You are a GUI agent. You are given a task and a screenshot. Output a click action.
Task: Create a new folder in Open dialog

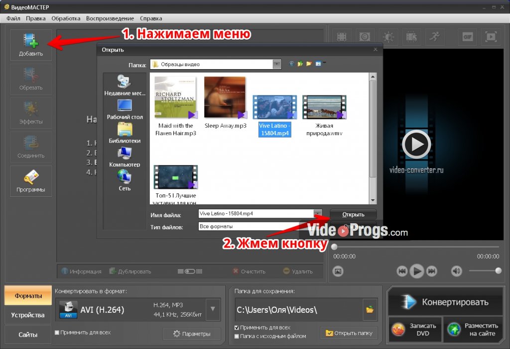point(309,64)
